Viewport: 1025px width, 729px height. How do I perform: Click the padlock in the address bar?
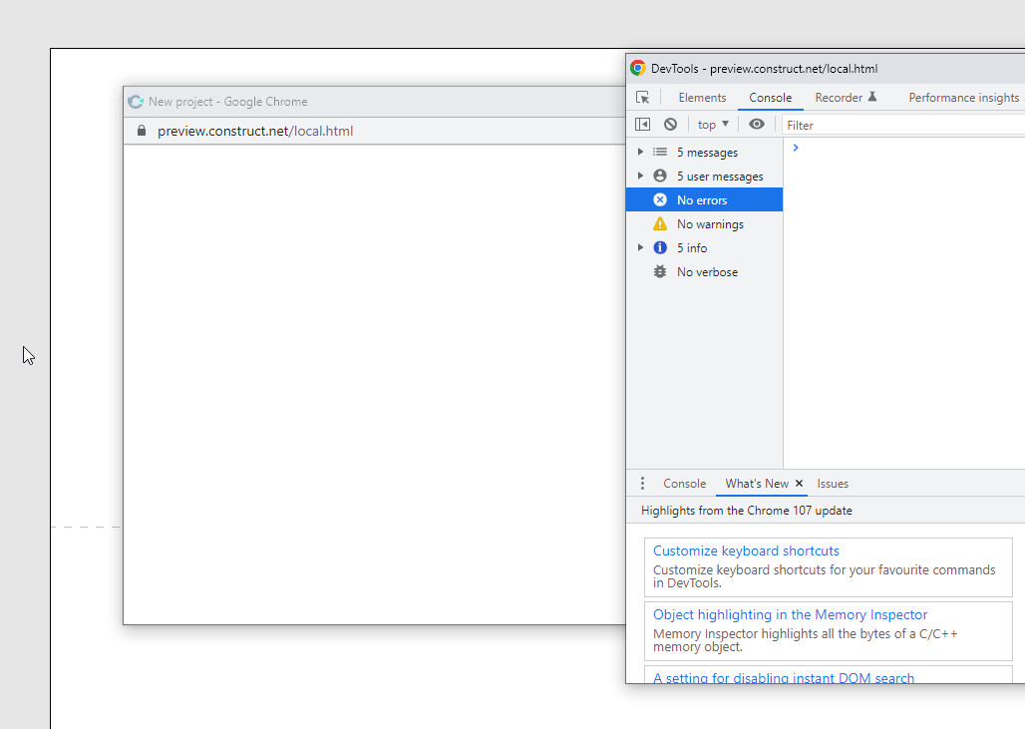(x=141, y=131)
